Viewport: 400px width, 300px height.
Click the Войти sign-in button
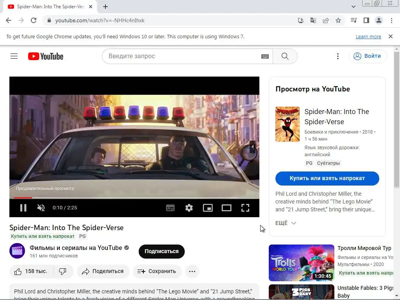[x=368, y=56]
